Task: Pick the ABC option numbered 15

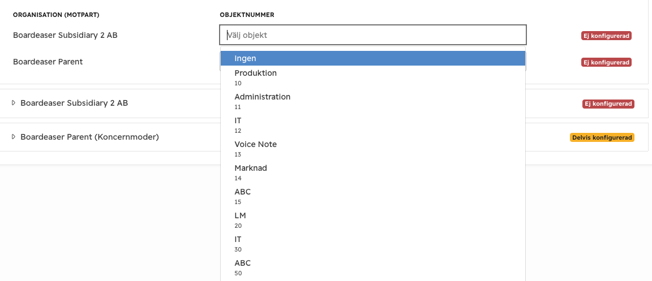Action: 373,196
